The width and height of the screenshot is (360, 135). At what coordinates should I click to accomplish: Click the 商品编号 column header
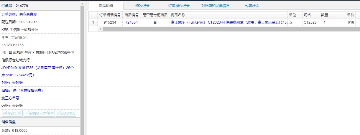(131, 15)
